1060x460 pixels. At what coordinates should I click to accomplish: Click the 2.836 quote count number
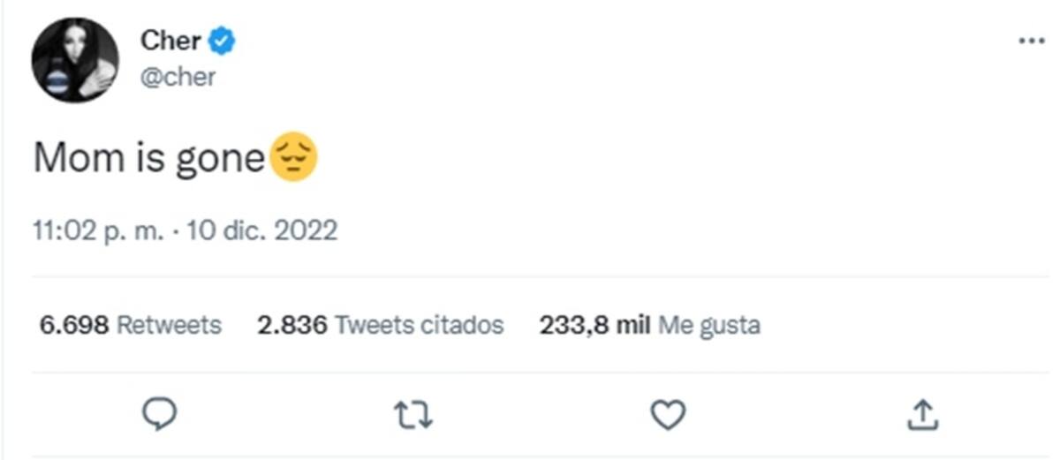[292, 325]
